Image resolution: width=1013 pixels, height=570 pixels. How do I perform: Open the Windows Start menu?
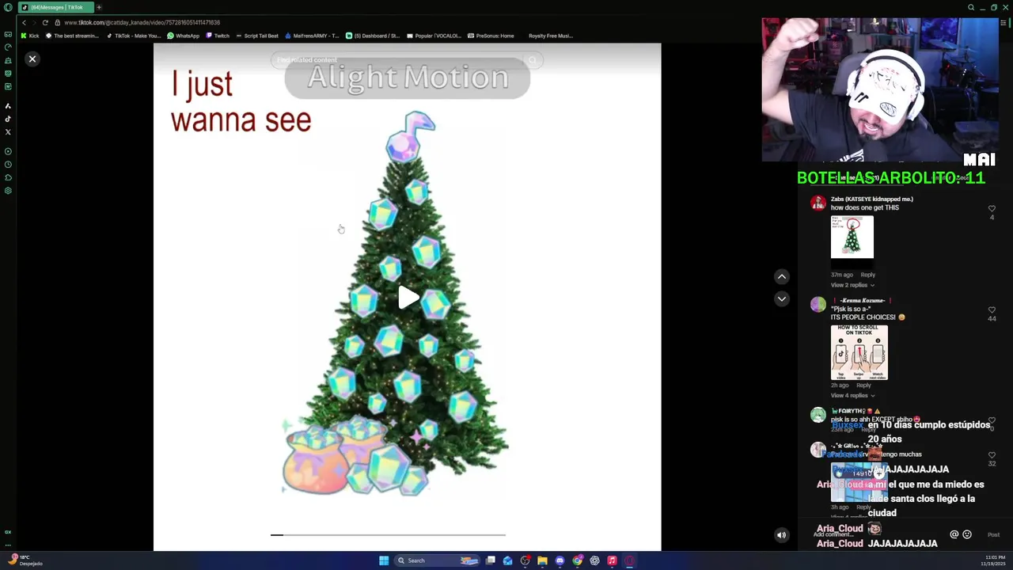[x=384, y=560]
